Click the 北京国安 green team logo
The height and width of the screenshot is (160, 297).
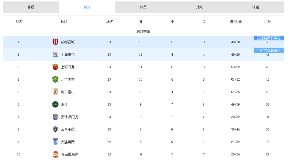(55, 79)
